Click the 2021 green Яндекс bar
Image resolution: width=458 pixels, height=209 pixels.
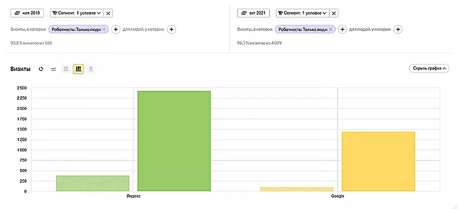[x=174, y=141]
